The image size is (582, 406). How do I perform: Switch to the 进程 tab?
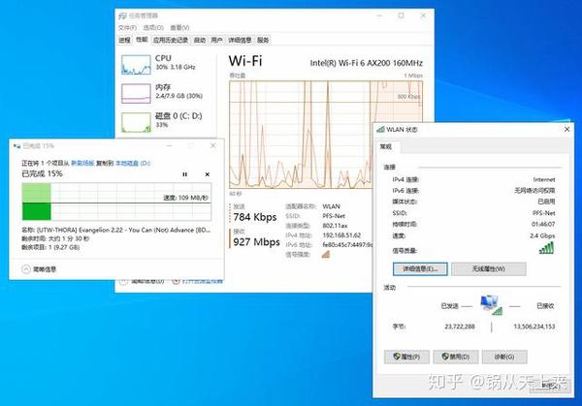pos(125,40)
